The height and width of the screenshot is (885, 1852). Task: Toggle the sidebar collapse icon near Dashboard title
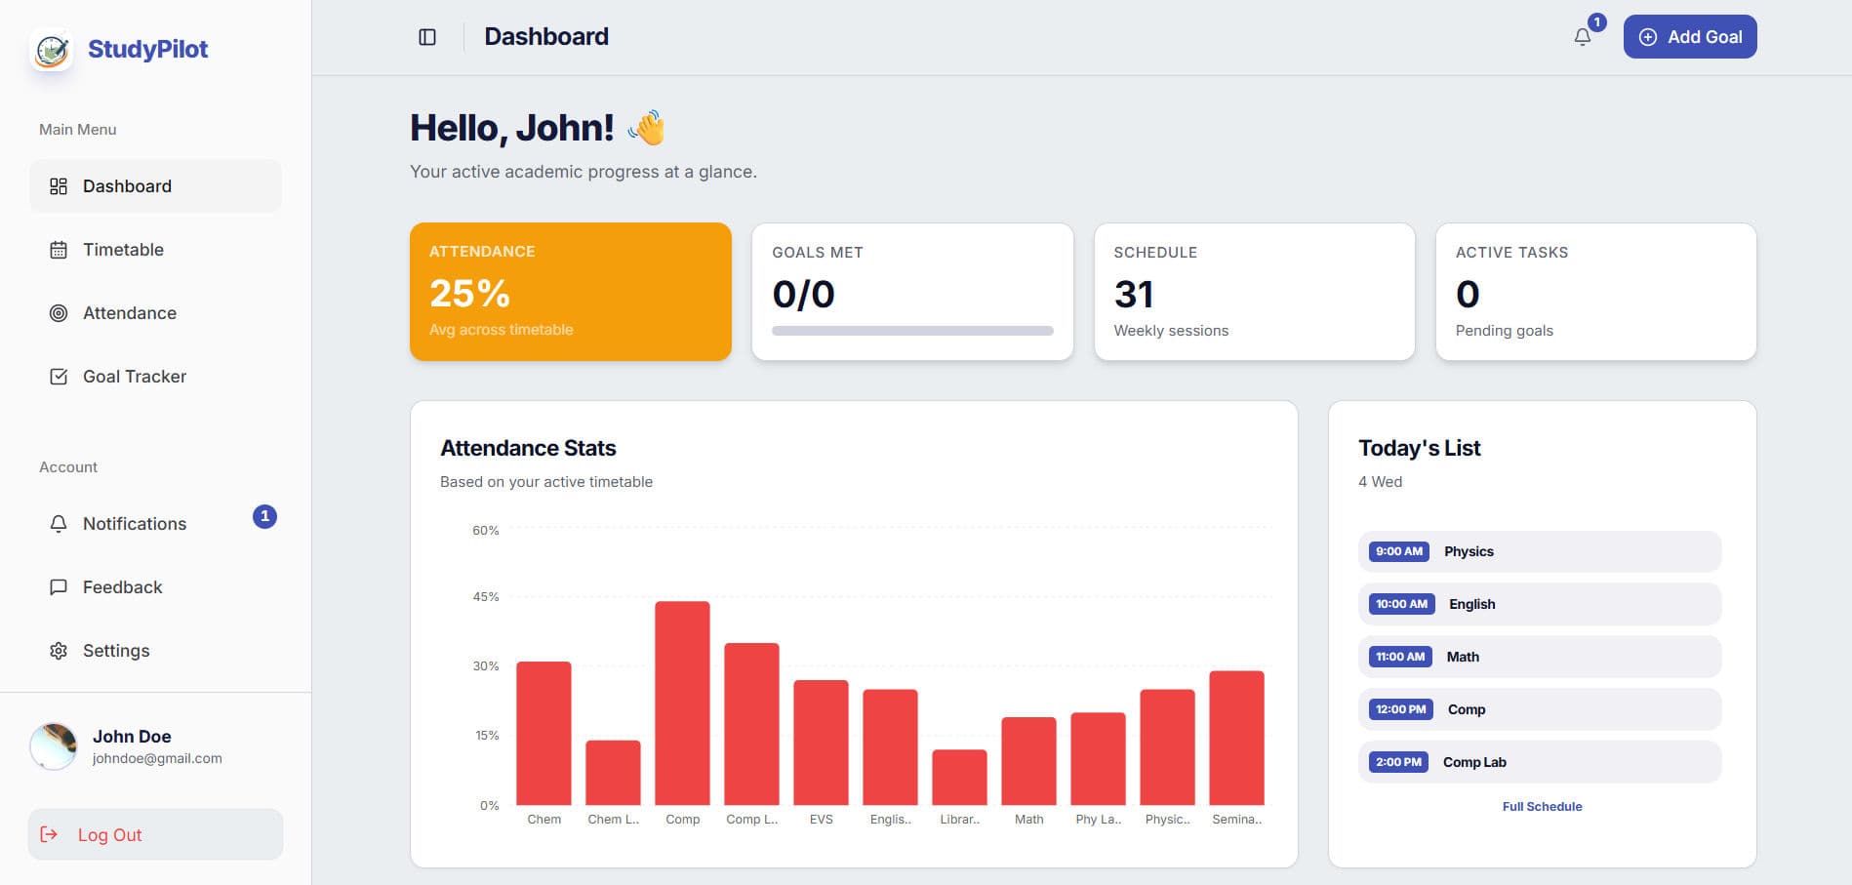tap(426, 36)
